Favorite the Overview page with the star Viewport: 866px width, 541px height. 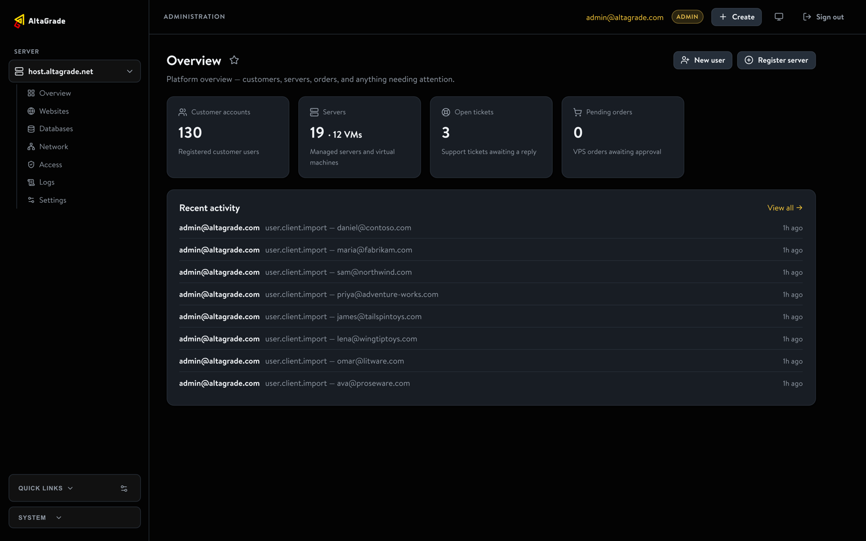pos(234,60)
